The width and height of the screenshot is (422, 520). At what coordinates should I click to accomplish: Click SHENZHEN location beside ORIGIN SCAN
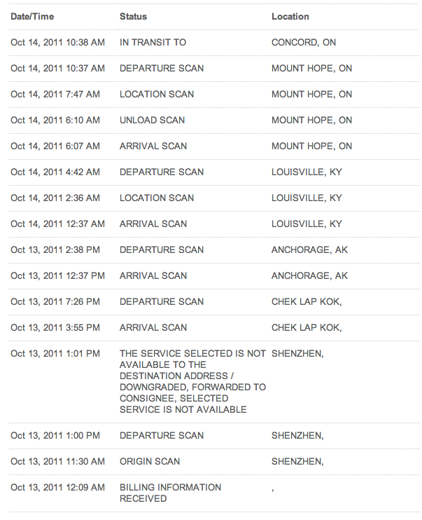[x=297, y=462]
